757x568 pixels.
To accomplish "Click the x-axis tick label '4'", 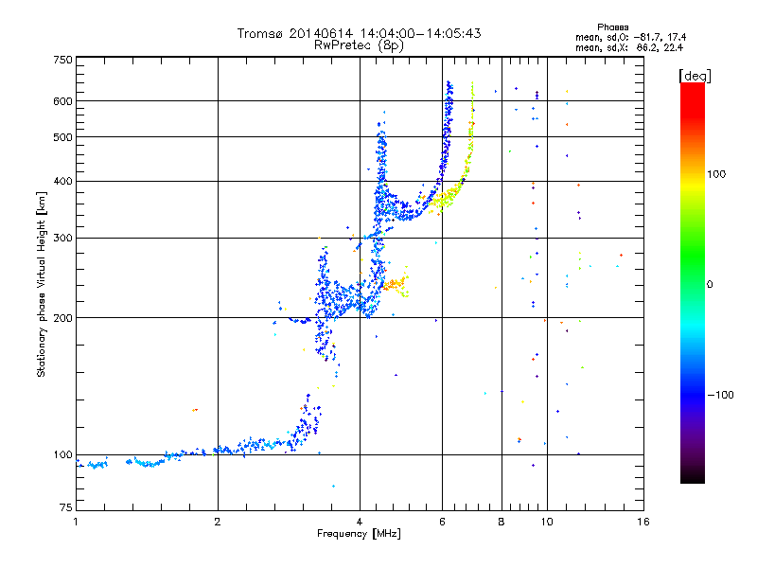I will 360,522.
